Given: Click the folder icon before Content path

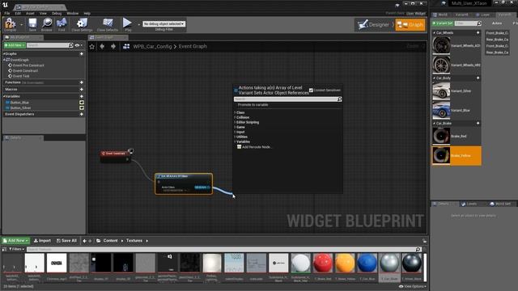Looking at the screenshot, I should coord(99,241).
